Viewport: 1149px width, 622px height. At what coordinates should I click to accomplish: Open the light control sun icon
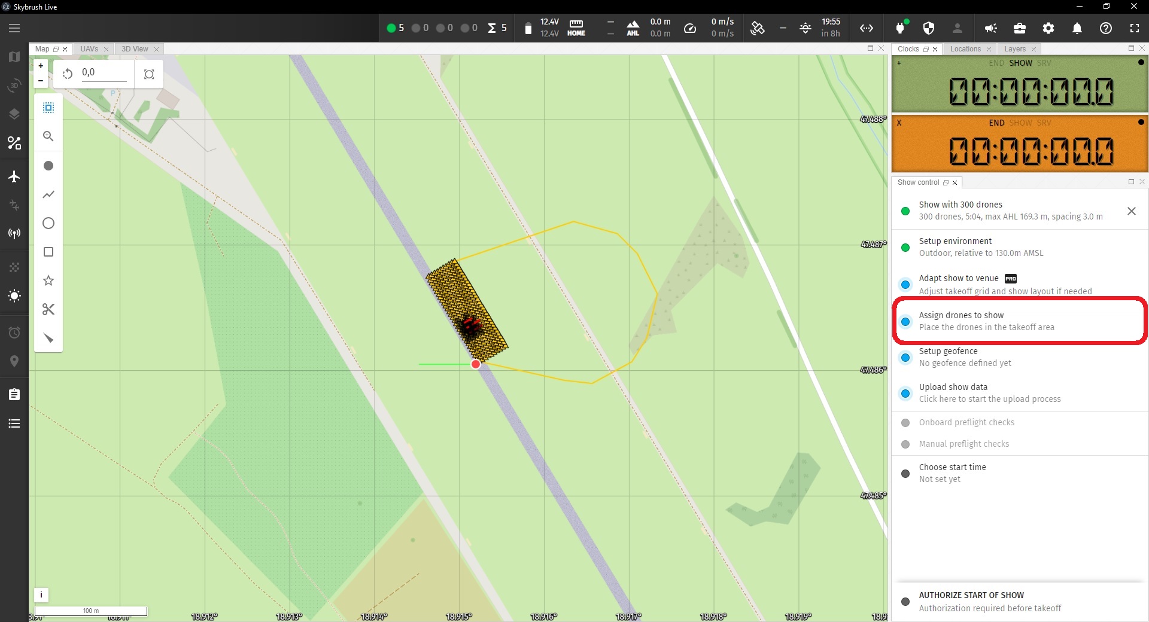14,296
